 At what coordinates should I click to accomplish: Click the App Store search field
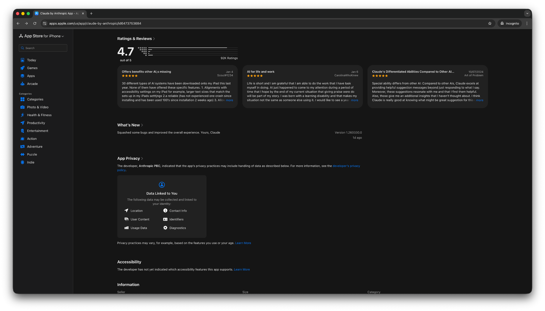[43, 48]
